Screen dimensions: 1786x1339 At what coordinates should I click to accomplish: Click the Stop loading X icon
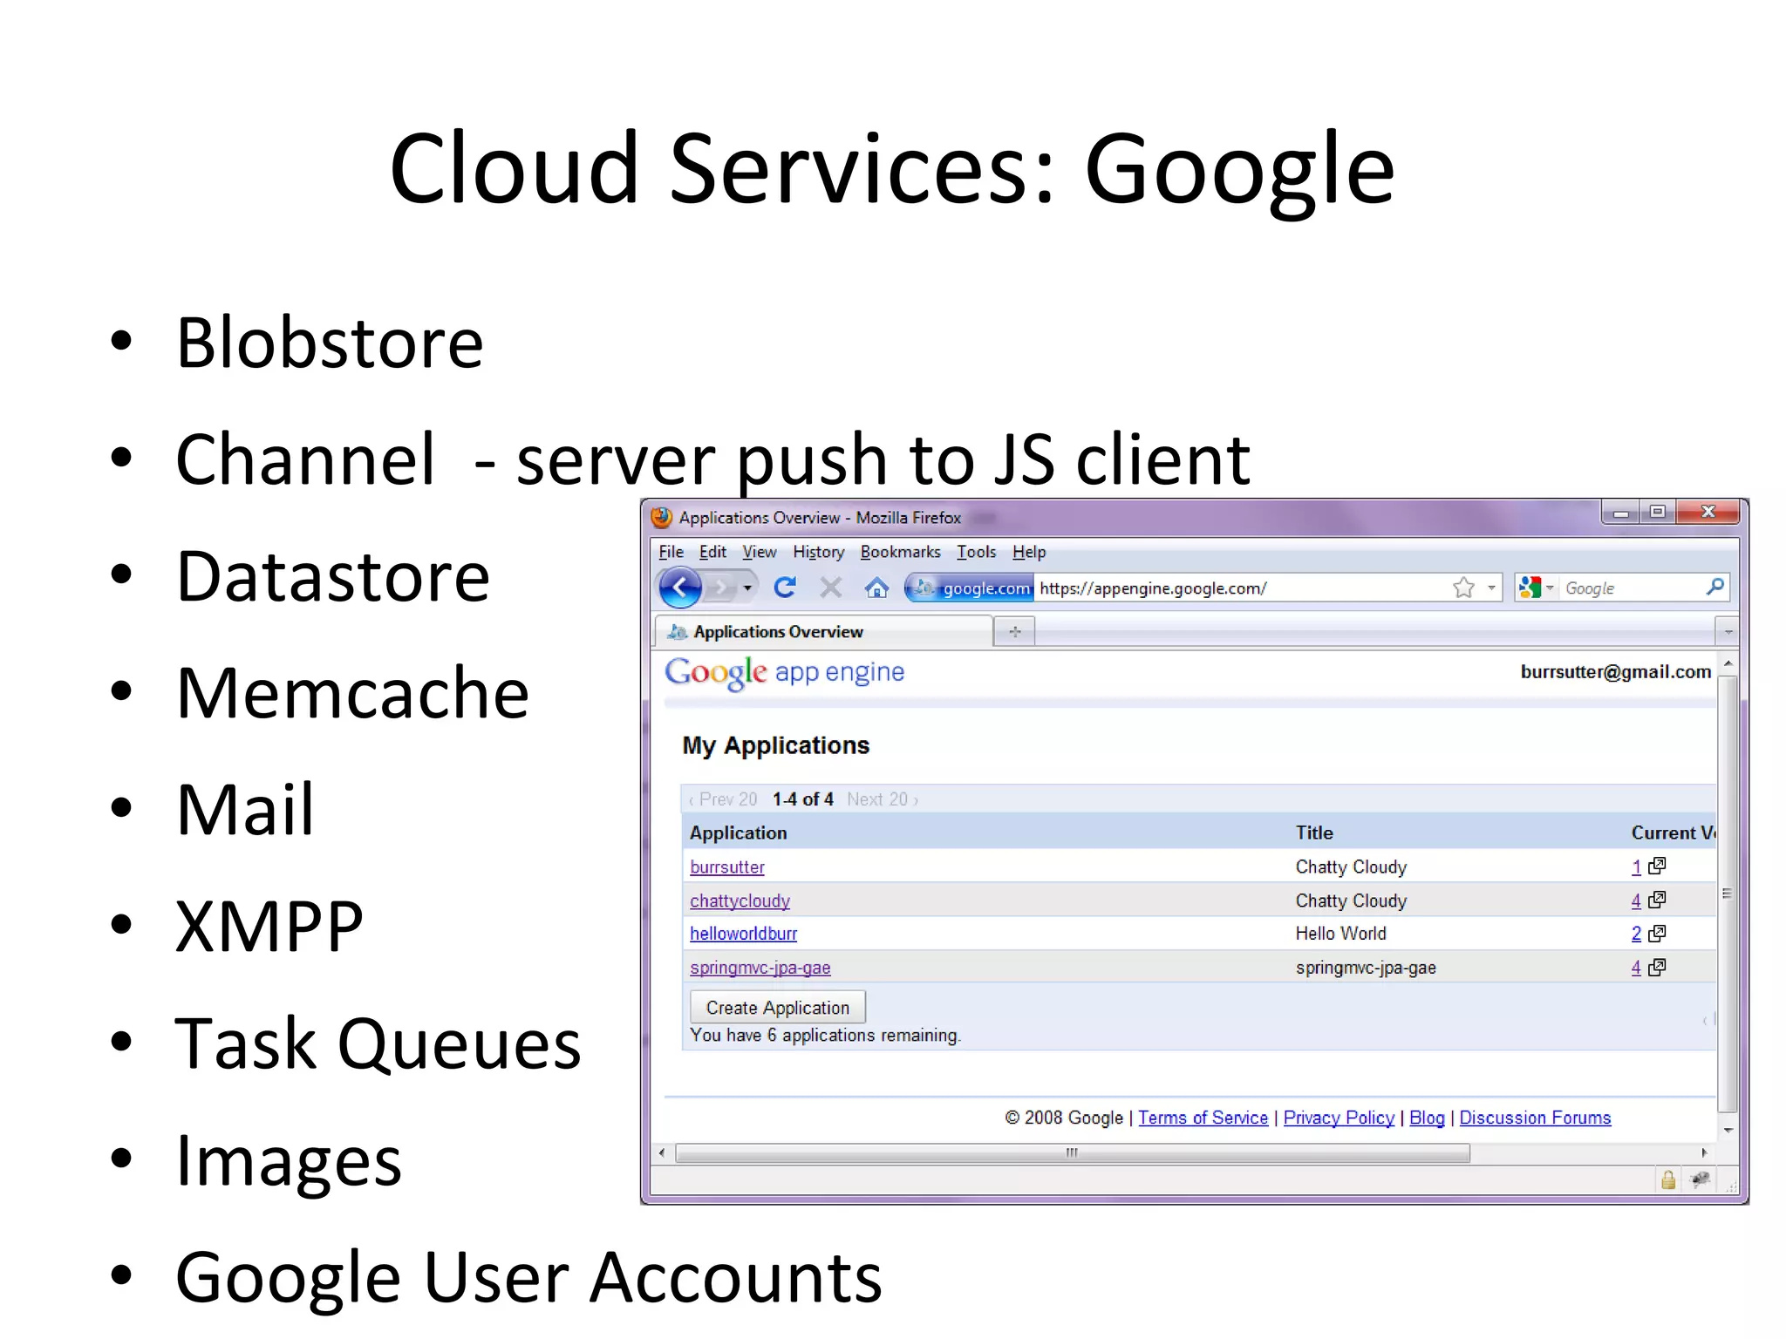click(x=831, y=588)
